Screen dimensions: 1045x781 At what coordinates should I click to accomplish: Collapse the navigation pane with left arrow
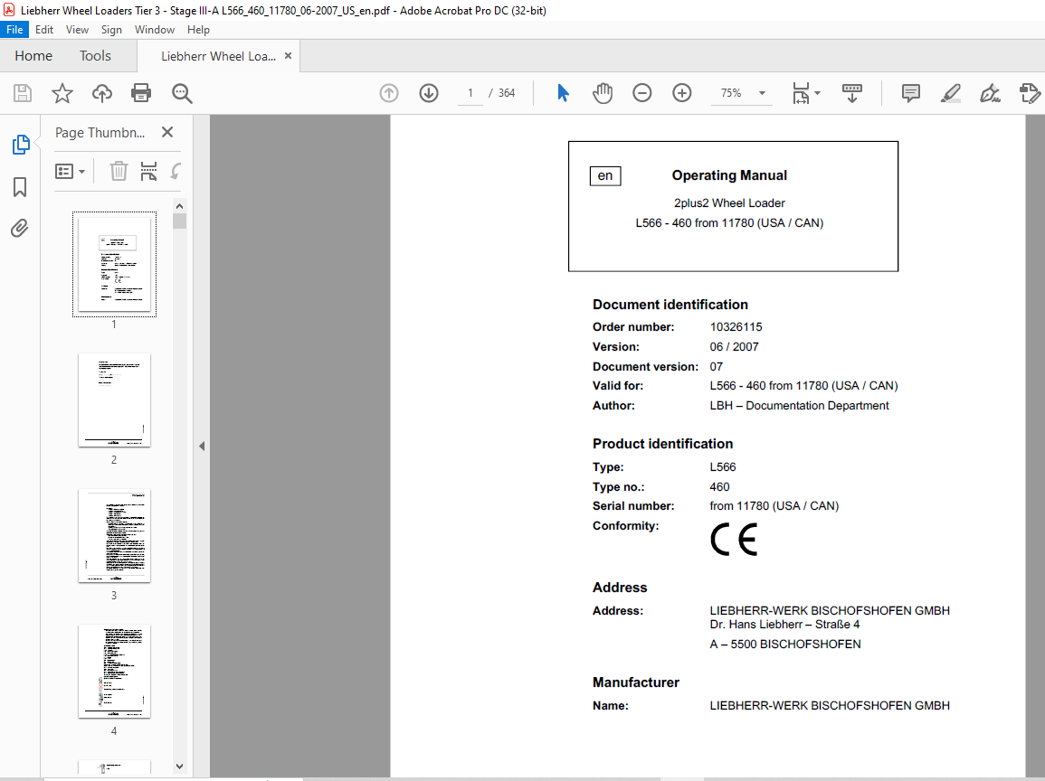coord(201,447)
